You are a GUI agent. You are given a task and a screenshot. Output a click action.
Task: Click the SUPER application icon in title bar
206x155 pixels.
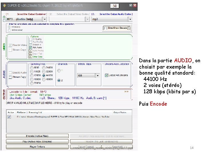5,5
